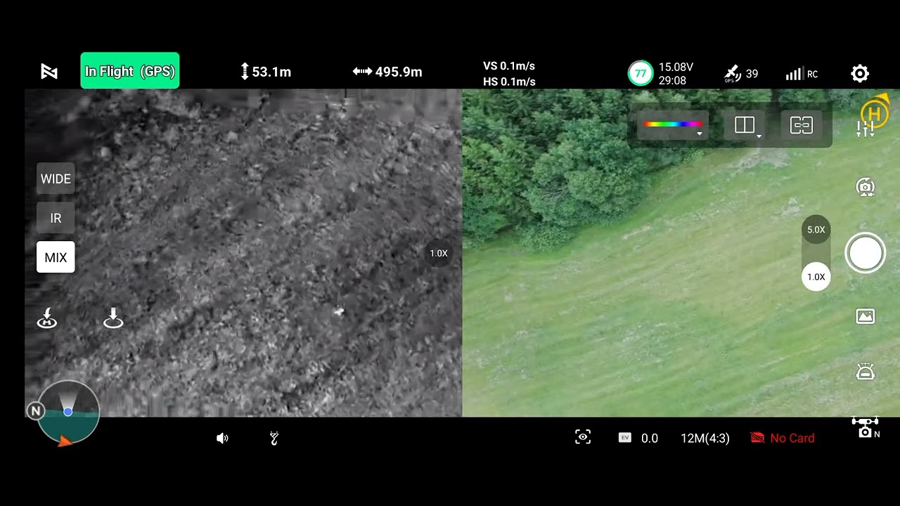Tap the VS 0.1m/s vertical speed
900x506 pixels.
click(x=509, y=65)
